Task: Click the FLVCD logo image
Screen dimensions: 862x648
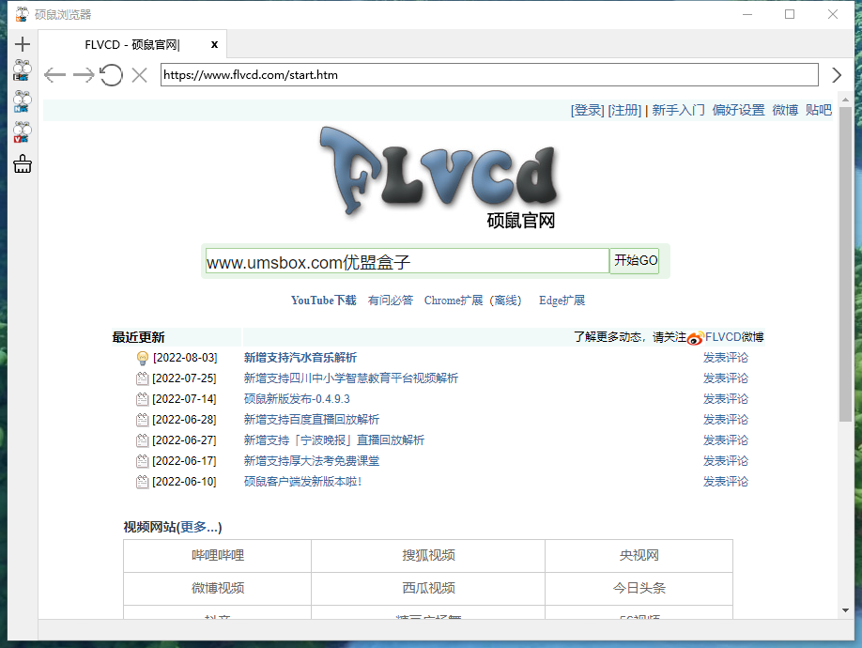Action: point(439,178)
